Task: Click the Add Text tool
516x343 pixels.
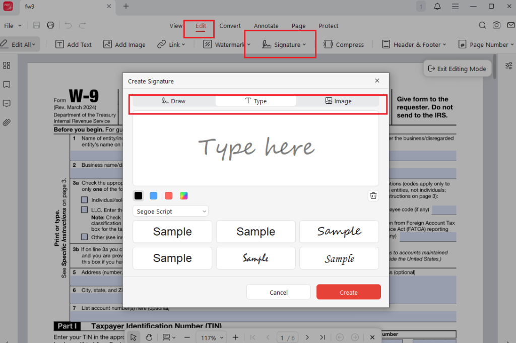Action: 74,44
